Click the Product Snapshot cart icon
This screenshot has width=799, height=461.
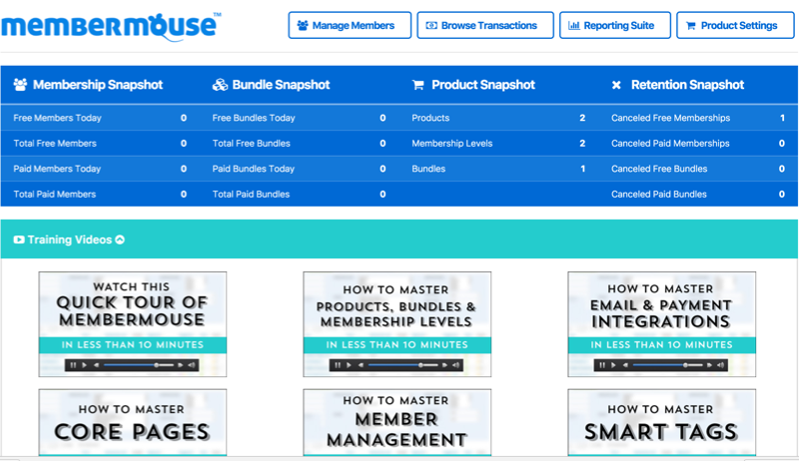point(417,85)
